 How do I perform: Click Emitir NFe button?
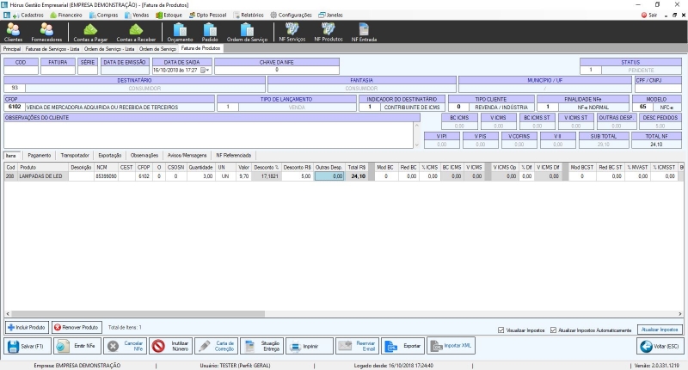click(x=77, y=346)
